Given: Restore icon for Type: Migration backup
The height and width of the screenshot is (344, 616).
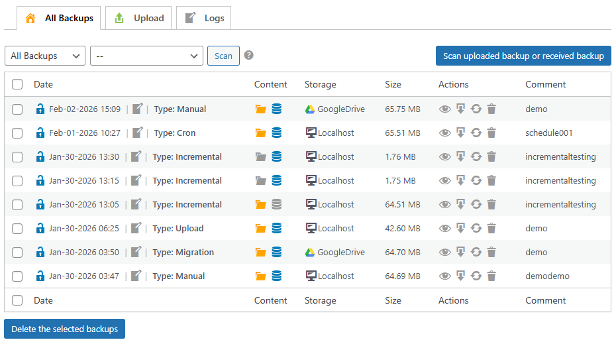Looking at the screenshot, I should point(476,252).
